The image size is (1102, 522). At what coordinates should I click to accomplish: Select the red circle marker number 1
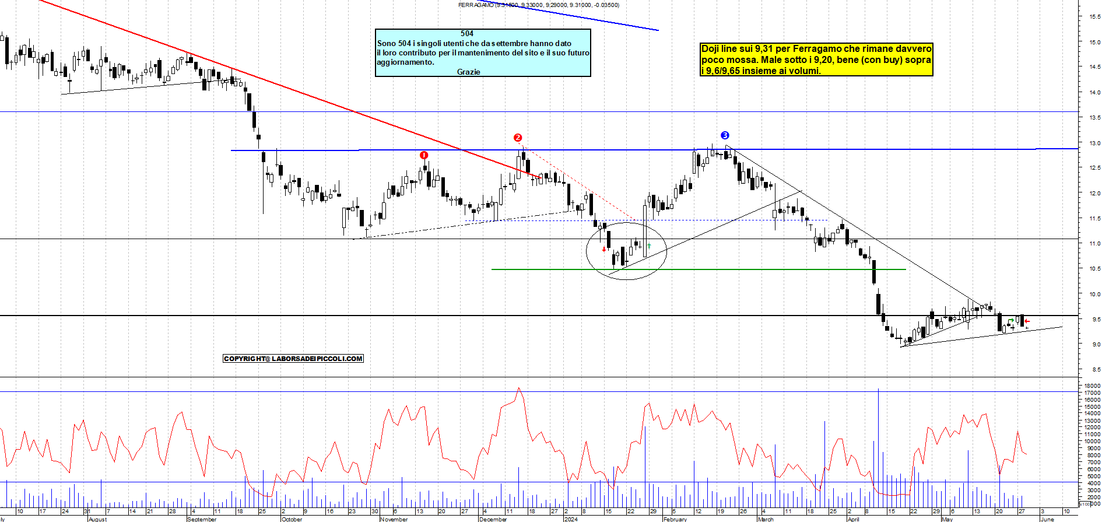[424, 155]
